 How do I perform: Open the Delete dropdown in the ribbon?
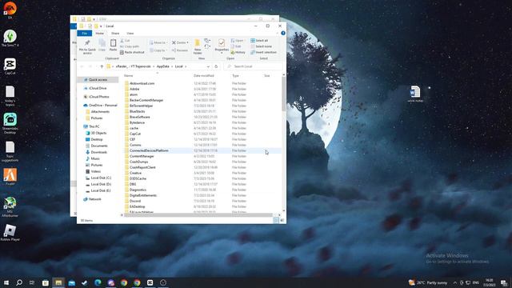point(180,42)
